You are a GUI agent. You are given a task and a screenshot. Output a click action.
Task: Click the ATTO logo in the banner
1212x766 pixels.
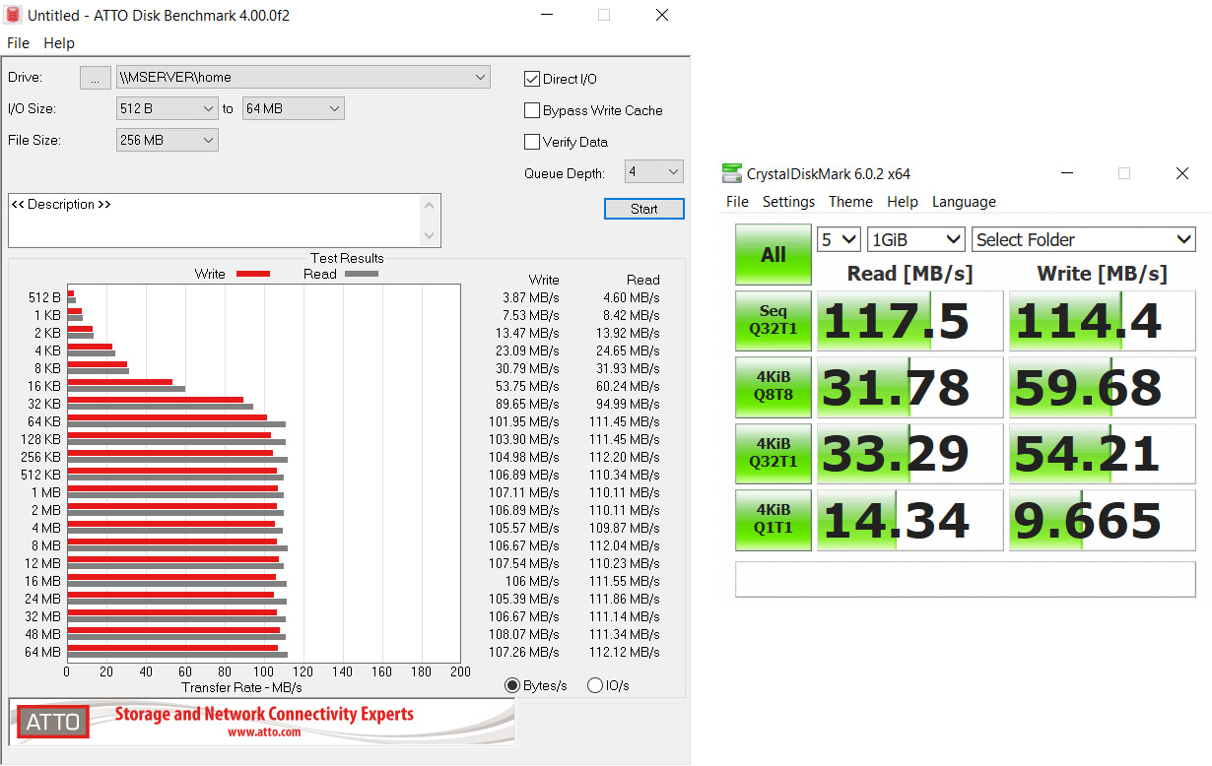click(53, 722)
